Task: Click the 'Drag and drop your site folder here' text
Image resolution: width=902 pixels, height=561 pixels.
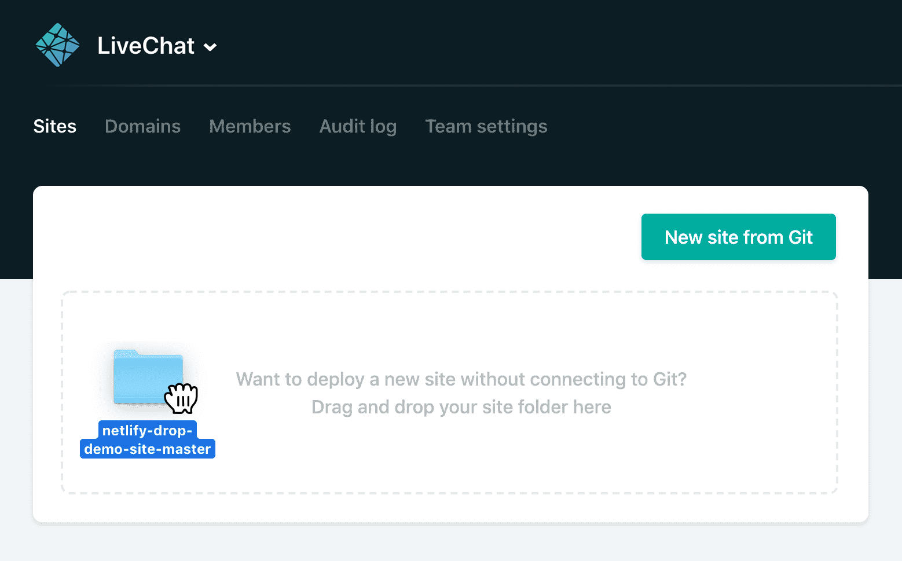Action: pyautogui.click(x=461, y=407)
